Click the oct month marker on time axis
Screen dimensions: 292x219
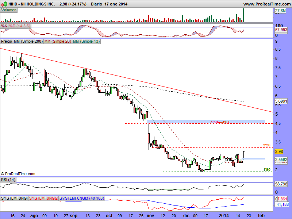(x=109, y=216)
